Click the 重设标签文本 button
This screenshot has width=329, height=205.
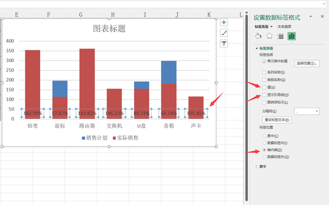click(x=277, y=120)
